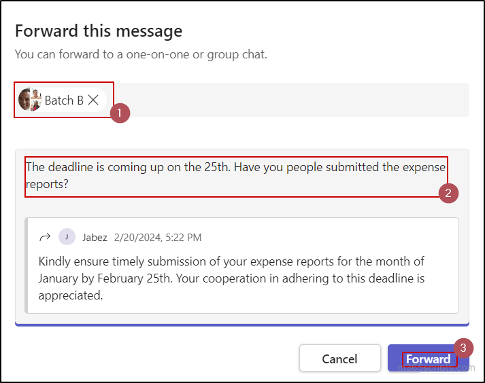Click the red number 1 annotation badge

(120, 113)
